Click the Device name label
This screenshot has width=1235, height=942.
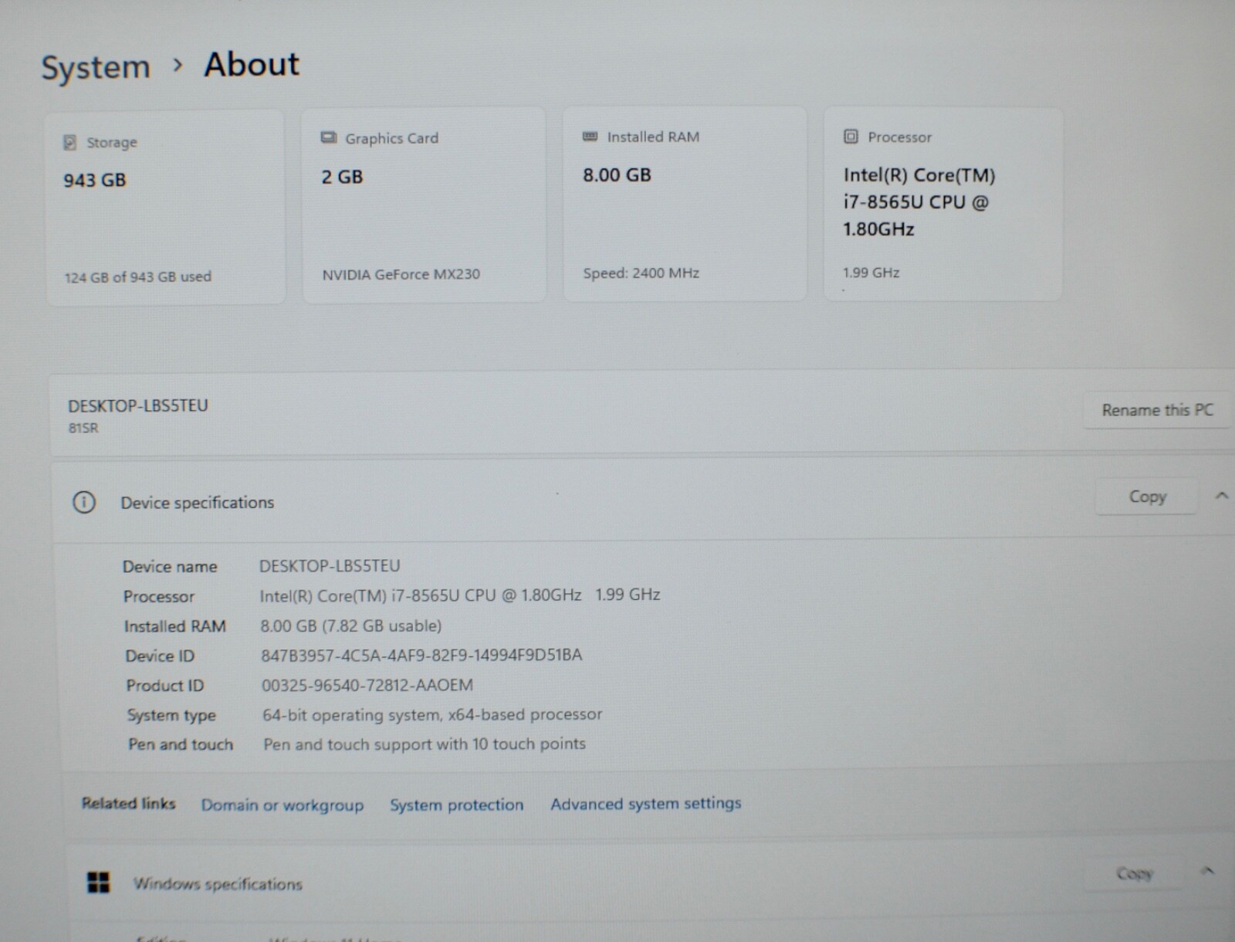tap(170, 567)
